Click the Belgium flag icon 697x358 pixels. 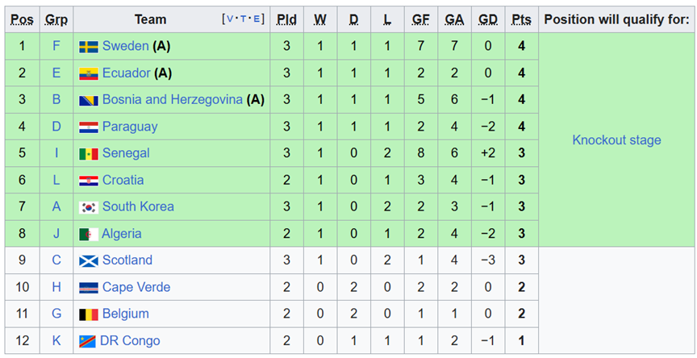[x=89, y=314]
